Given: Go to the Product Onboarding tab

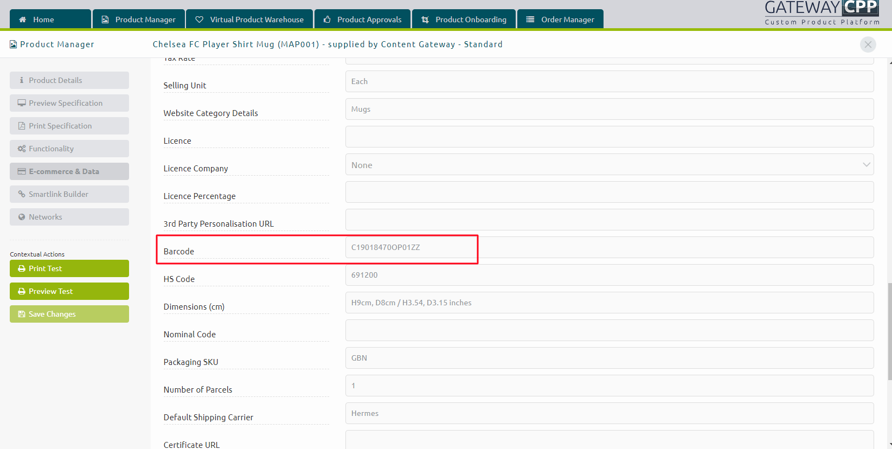Looking at the screenshot, I should coord(464,19).
